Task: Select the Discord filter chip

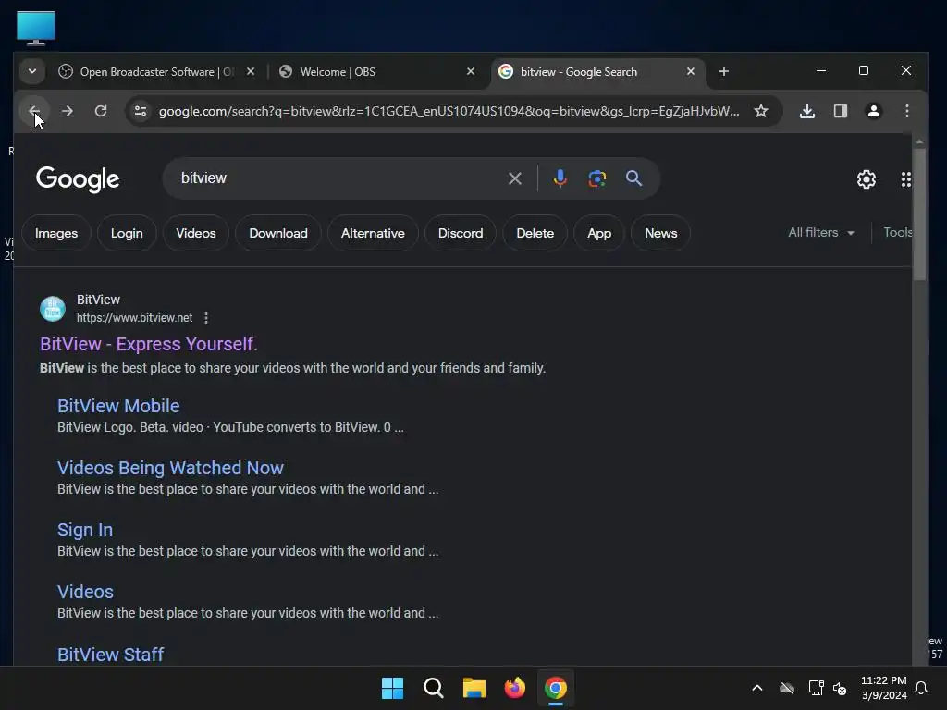Action: pyautogui.click(x=461, y=233)
